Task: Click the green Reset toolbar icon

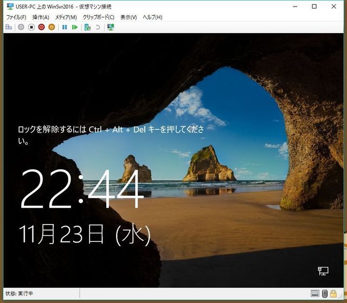Action: click(75, 27)
